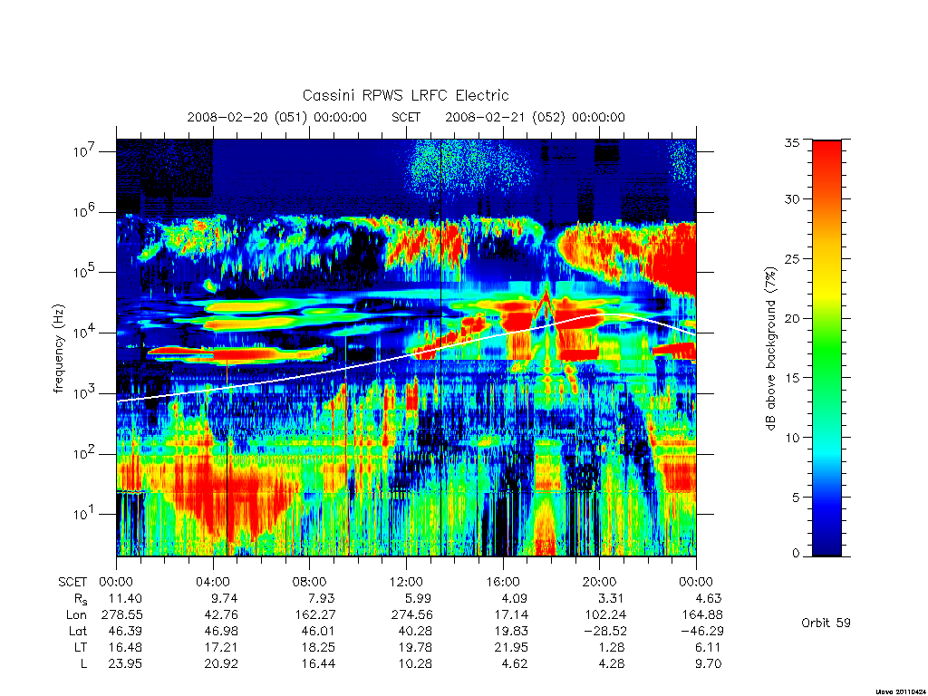Click the Lon value 162.27
928x696 pixels.
tap(315, 615)
